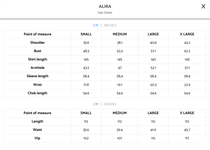Switch top chart to INCHES

point(110,25)
